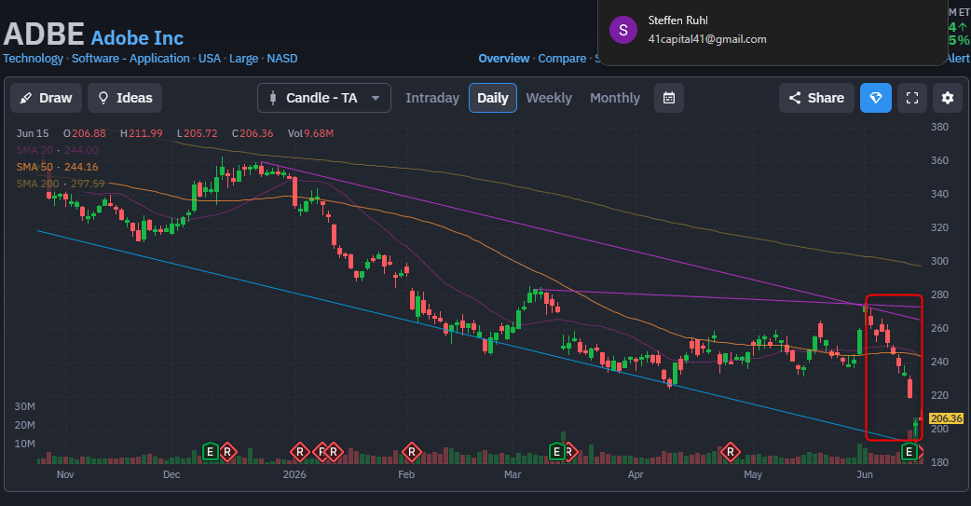Click the blue diamond premium icon

876,98
